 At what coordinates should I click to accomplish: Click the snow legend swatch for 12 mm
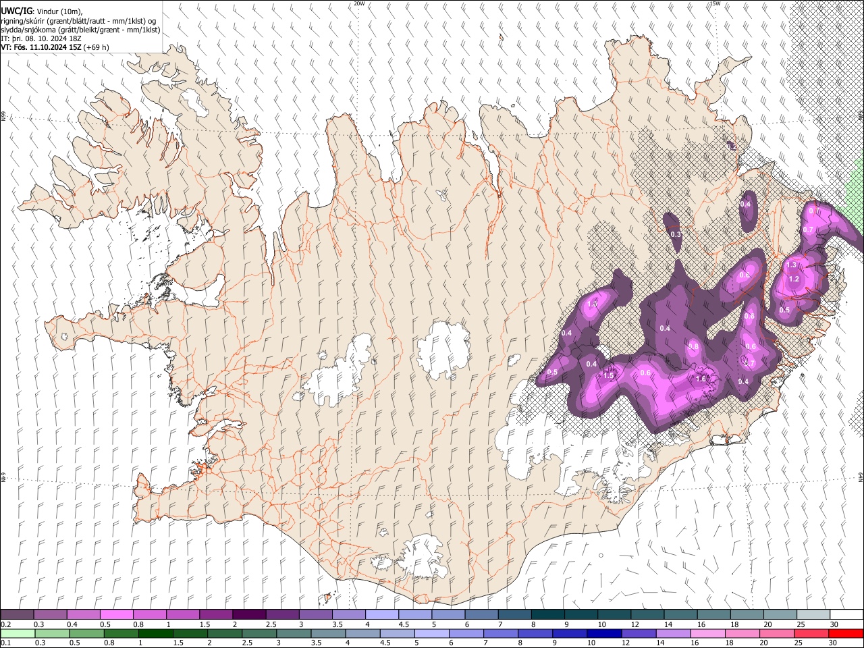tap(647, 614)
